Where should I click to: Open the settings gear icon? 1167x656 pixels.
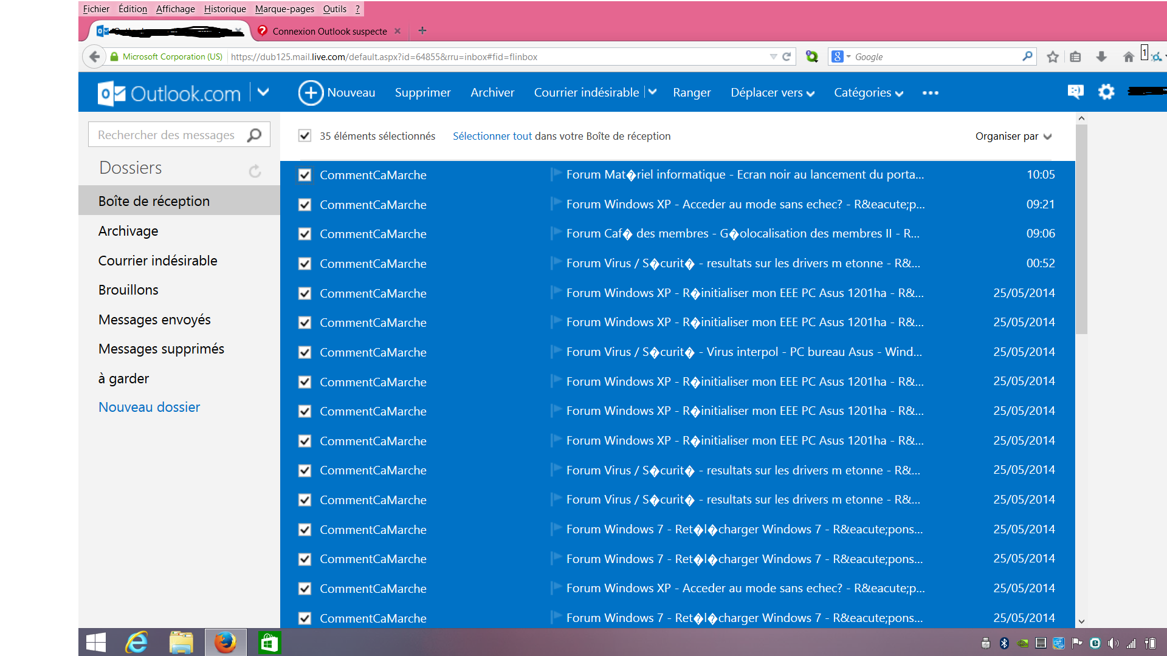tap(1106, 92)
